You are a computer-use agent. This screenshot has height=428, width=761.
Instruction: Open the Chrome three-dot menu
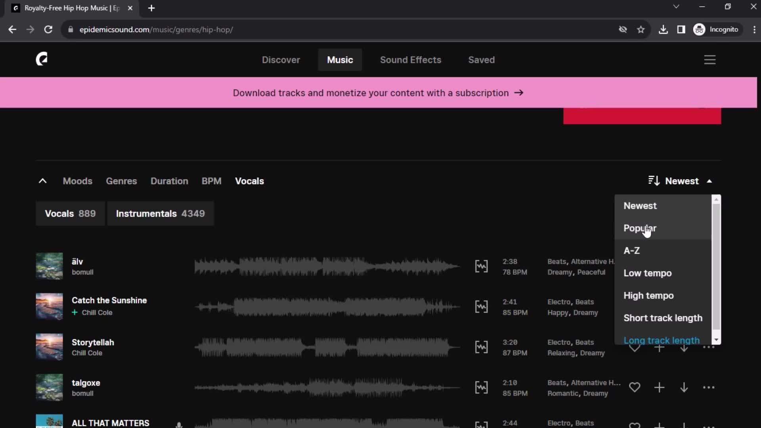754,30
